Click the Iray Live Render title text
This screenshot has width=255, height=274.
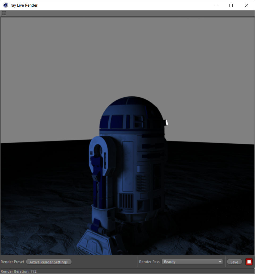(x=23, y=5)
